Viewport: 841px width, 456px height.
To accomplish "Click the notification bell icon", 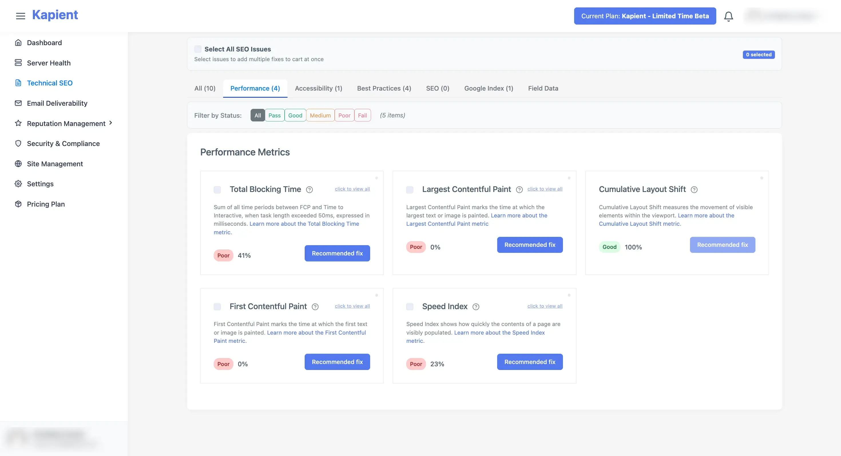I will point(728,16).
